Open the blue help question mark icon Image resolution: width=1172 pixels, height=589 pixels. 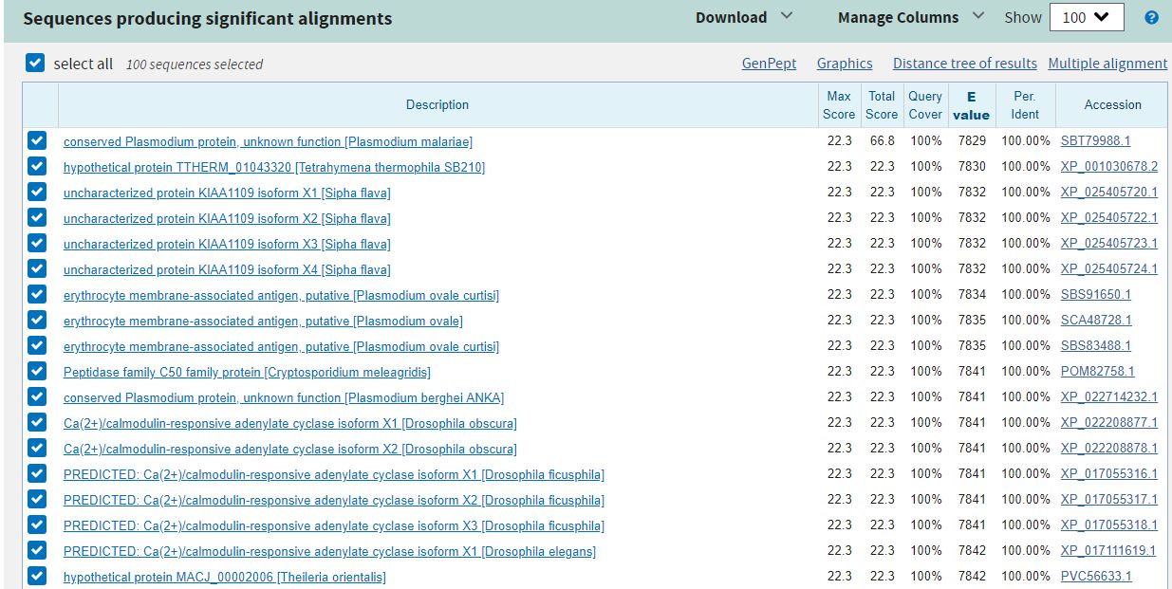(1151, 18)
